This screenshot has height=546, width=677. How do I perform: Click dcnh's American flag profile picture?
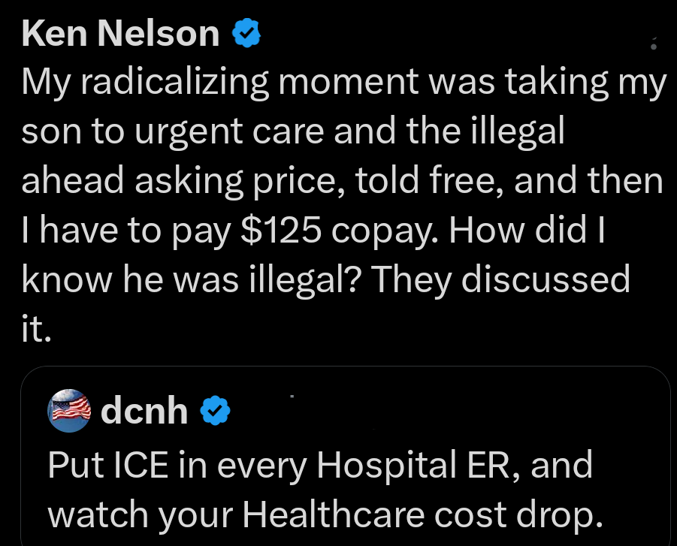click(69, 410)
